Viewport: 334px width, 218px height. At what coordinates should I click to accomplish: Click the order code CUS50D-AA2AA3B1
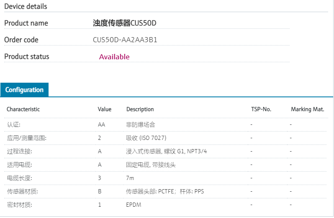125,40
